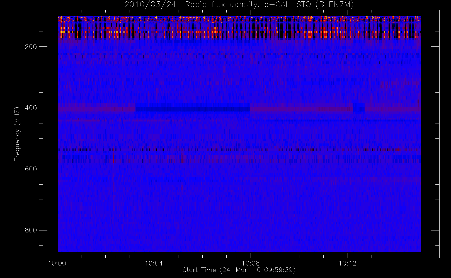
Task: Click the 800 frequency tick label
Action: pyautogui.click(x=31, y=230)
